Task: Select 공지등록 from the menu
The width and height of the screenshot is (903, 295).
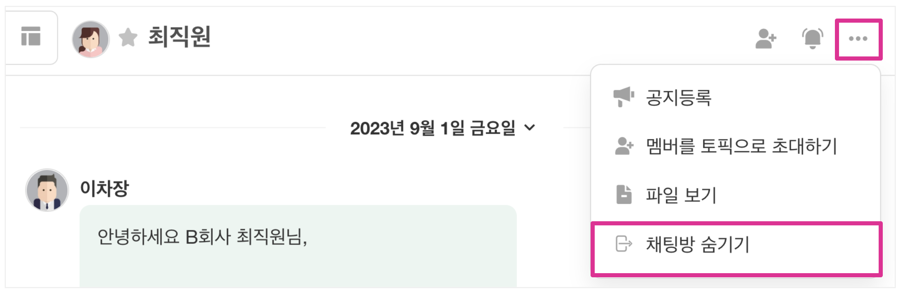Action: (x=678, y=98)
